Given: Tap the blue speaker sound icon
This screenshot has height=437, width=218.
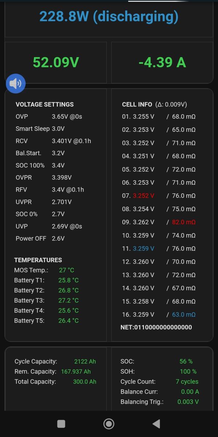Looking at the screenshot, I should tap(16, 84).
